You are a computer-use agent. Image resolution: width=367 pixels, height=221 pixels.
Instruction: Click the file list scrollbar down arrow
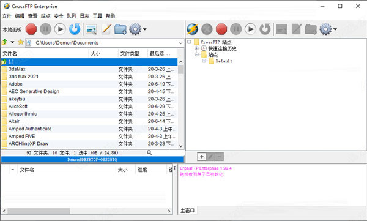(x=180, y=146)
